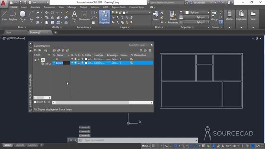Open the Layer Properties button
The image size is (265, 149).
(x=105, y=17)
